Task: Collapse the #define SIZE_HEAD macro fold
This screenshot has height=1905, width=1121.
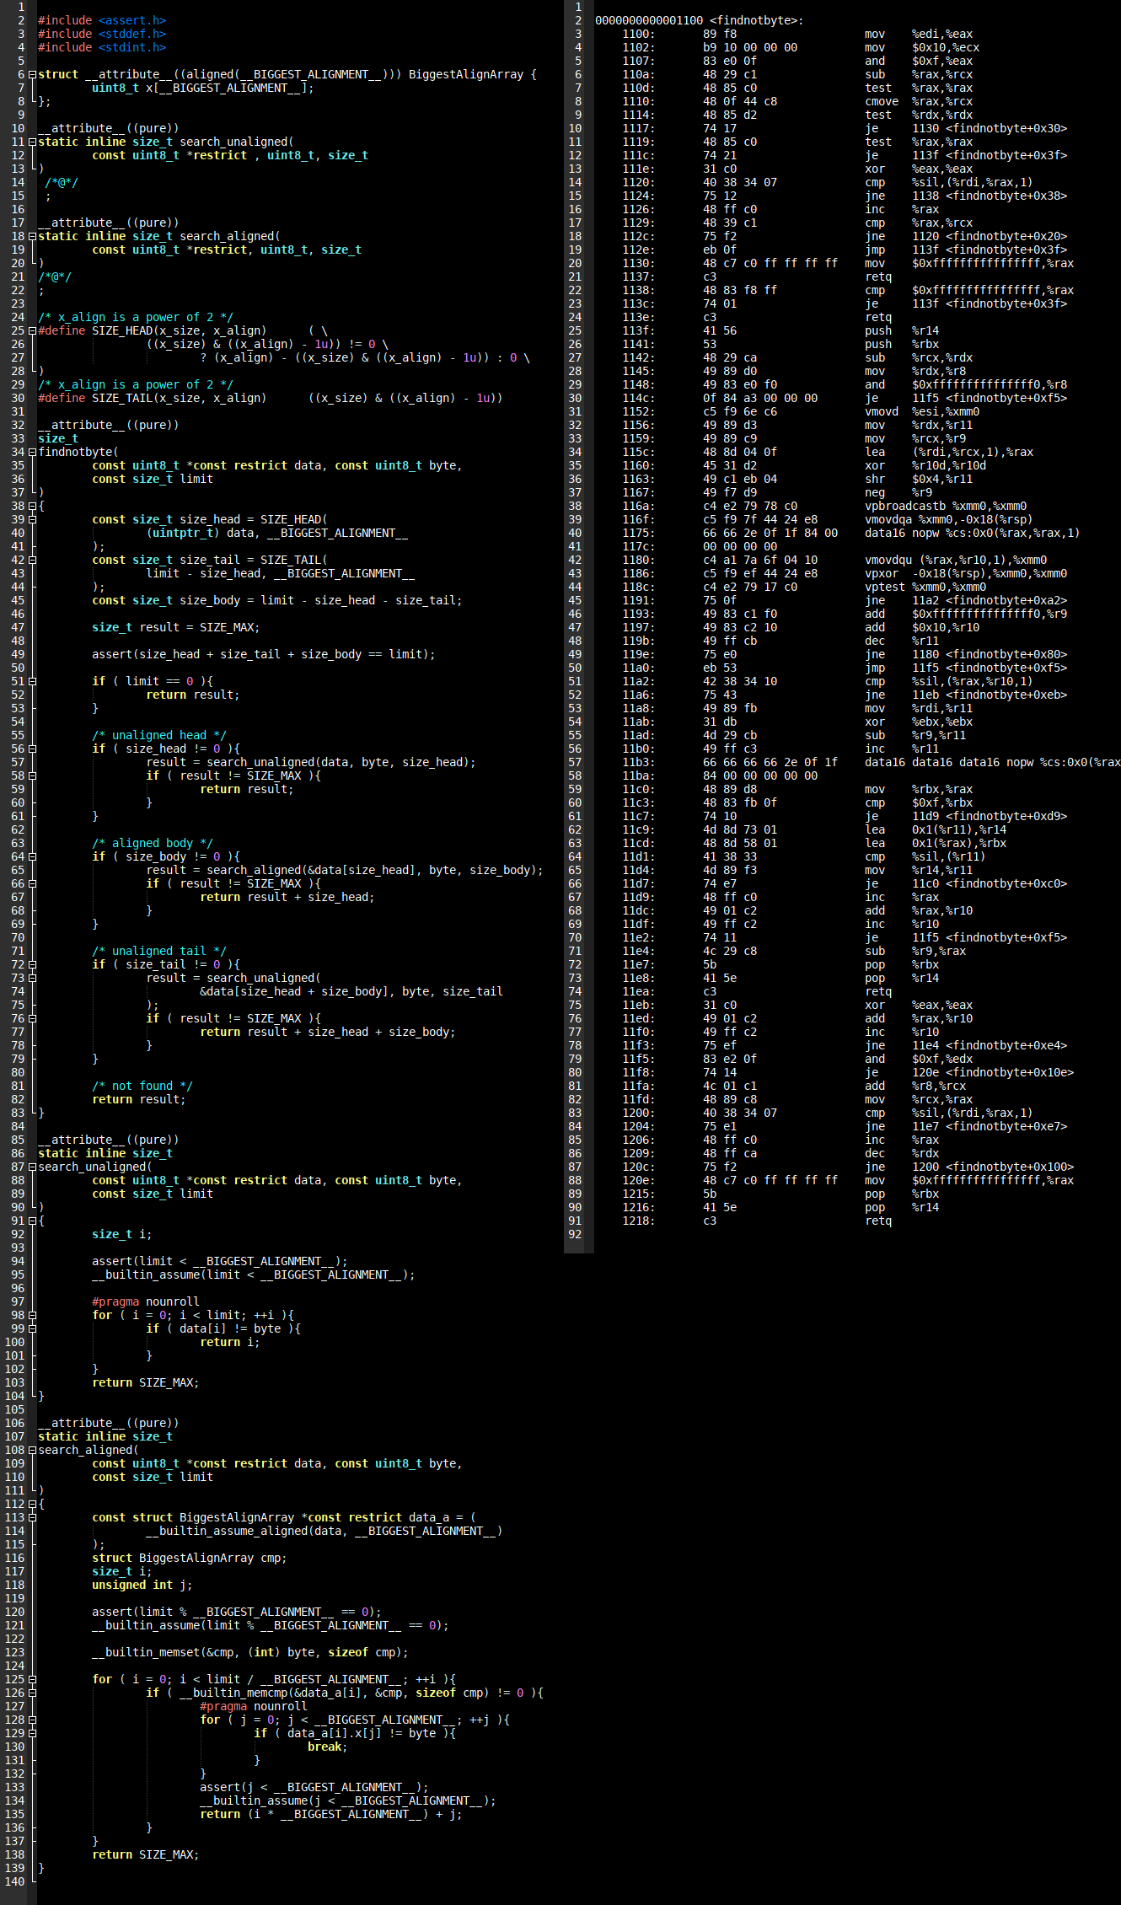Action: (32, 331)
